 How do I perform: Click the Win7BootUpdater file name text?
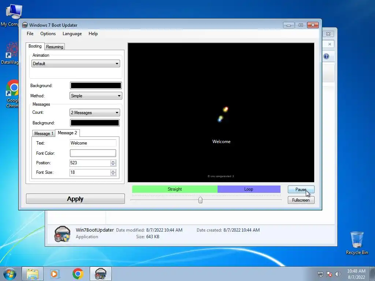point(95,230)
